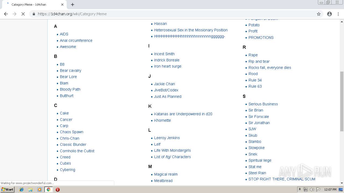This screenshot has width=344, height=193.
Task: Open a new browser tab
Action: coord(73,5)
